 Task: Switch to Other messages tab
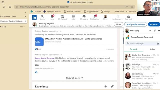coord(152,49)
